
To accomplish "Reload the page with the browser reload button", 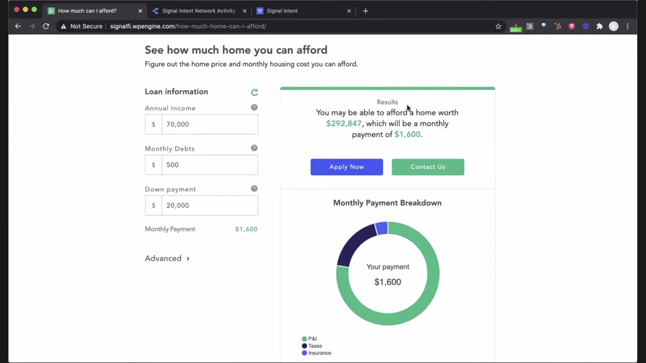I will point(46,26).
